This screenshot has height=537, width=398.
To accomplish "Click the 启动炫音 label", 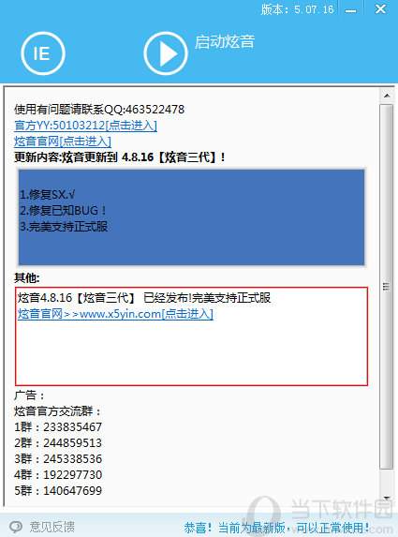I will point(225,42).
